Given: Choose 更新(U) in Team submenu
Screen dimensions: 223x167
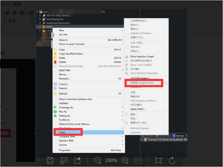Looking at the screenshot, I should click(134, 29).
